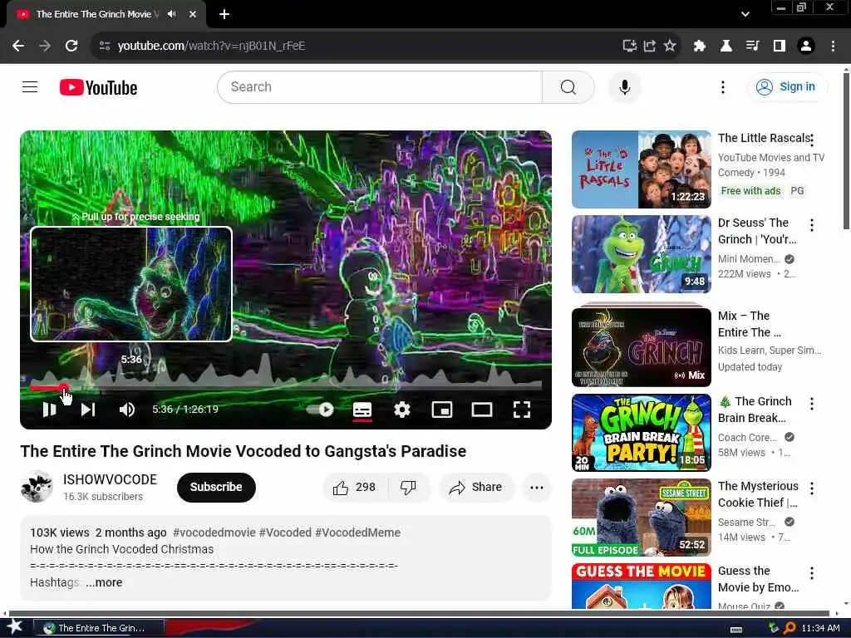Screen dimensions: 851x638
Task: Open the tab search chevron dropdown
Action: click(745, 14)
